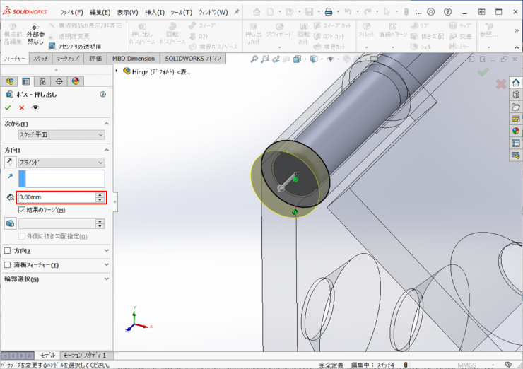Click the help icon beside ボス-押し出し
The width and height of the screenshot is (523, 369).
[x=103, y=94]
